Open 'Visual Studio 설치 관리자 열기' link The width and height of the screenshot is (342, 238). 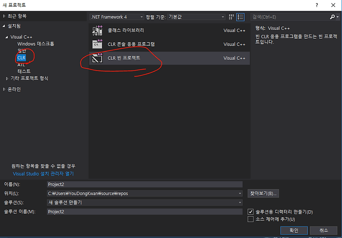(44, 174)
